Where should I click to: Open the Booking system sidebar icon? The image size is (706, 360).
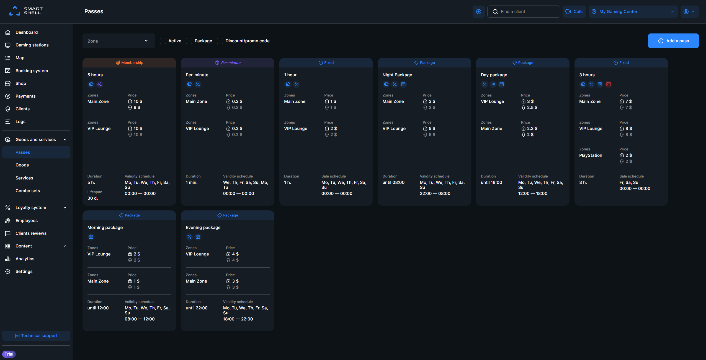8,71
